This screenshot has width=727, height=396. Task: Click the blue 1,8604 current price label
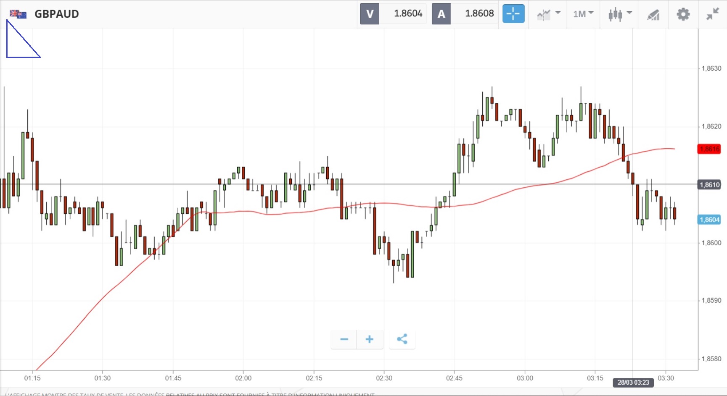click(709, 220)
